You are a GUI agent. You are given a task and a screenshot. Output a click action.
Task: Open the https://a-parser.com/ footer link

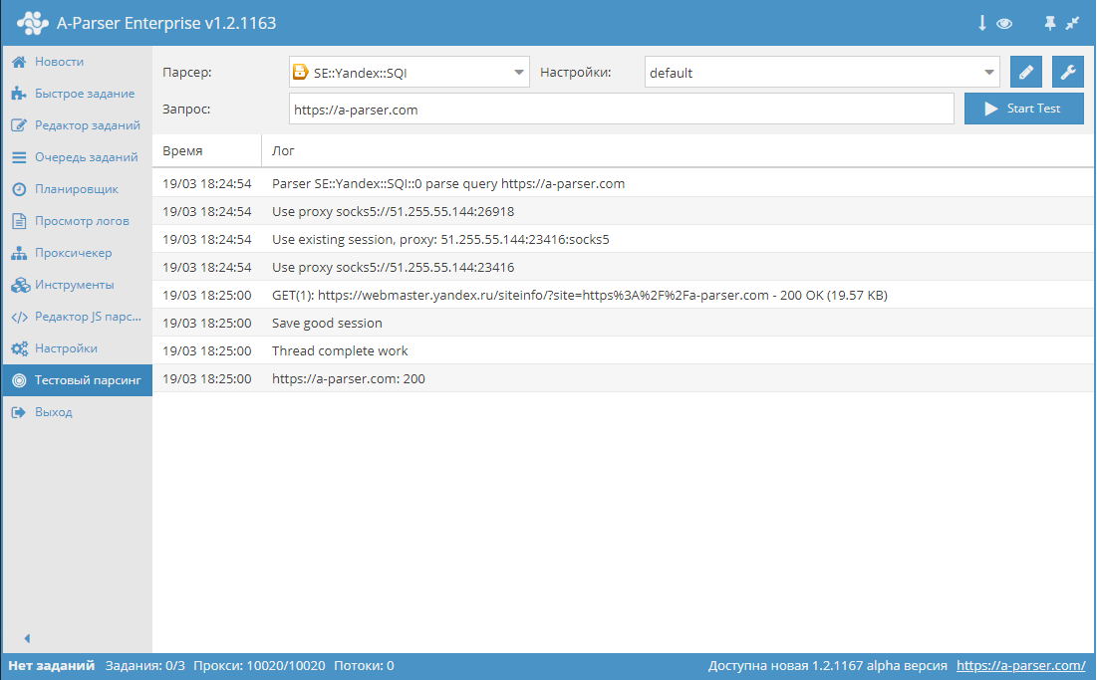point(1020,666)
